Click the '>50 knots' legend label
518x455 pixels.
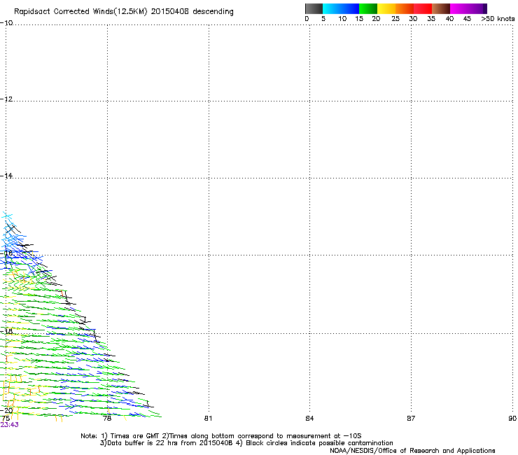[x=498, y=19]
